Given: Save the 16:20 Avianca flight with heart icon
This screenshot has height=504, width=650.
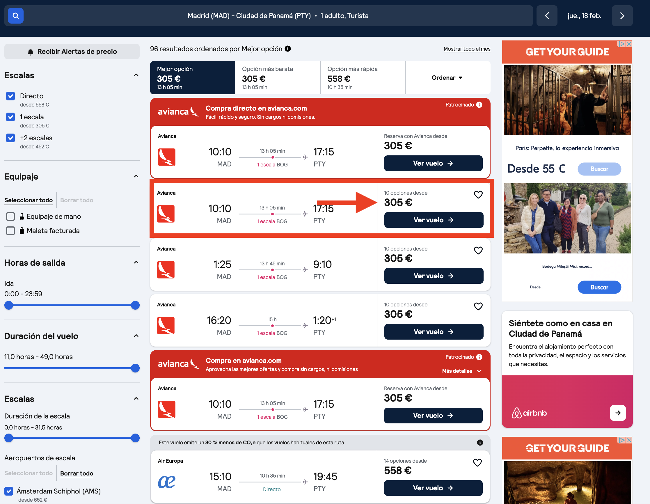Looking at the screenshot, I should pyautogui.click(x=478, y=306).
